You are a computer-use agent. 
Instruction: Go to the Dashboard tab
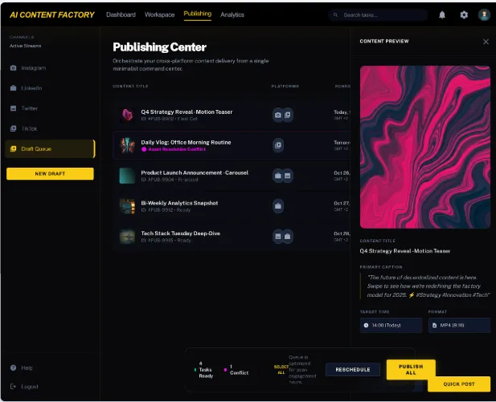coord(121,14)
